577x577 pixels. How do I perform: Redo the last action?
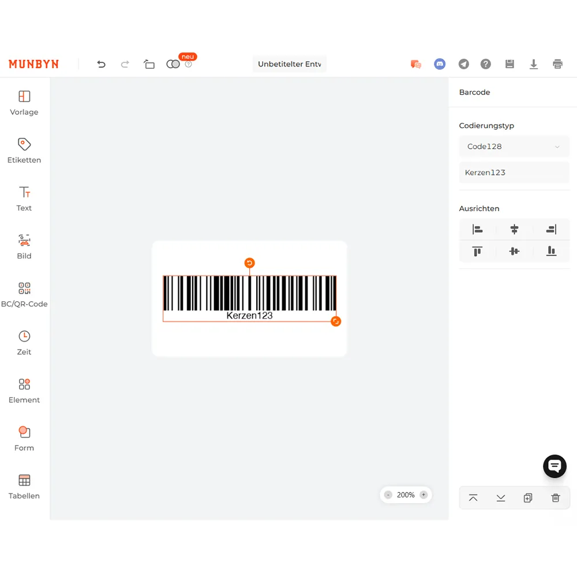[125, 65]
